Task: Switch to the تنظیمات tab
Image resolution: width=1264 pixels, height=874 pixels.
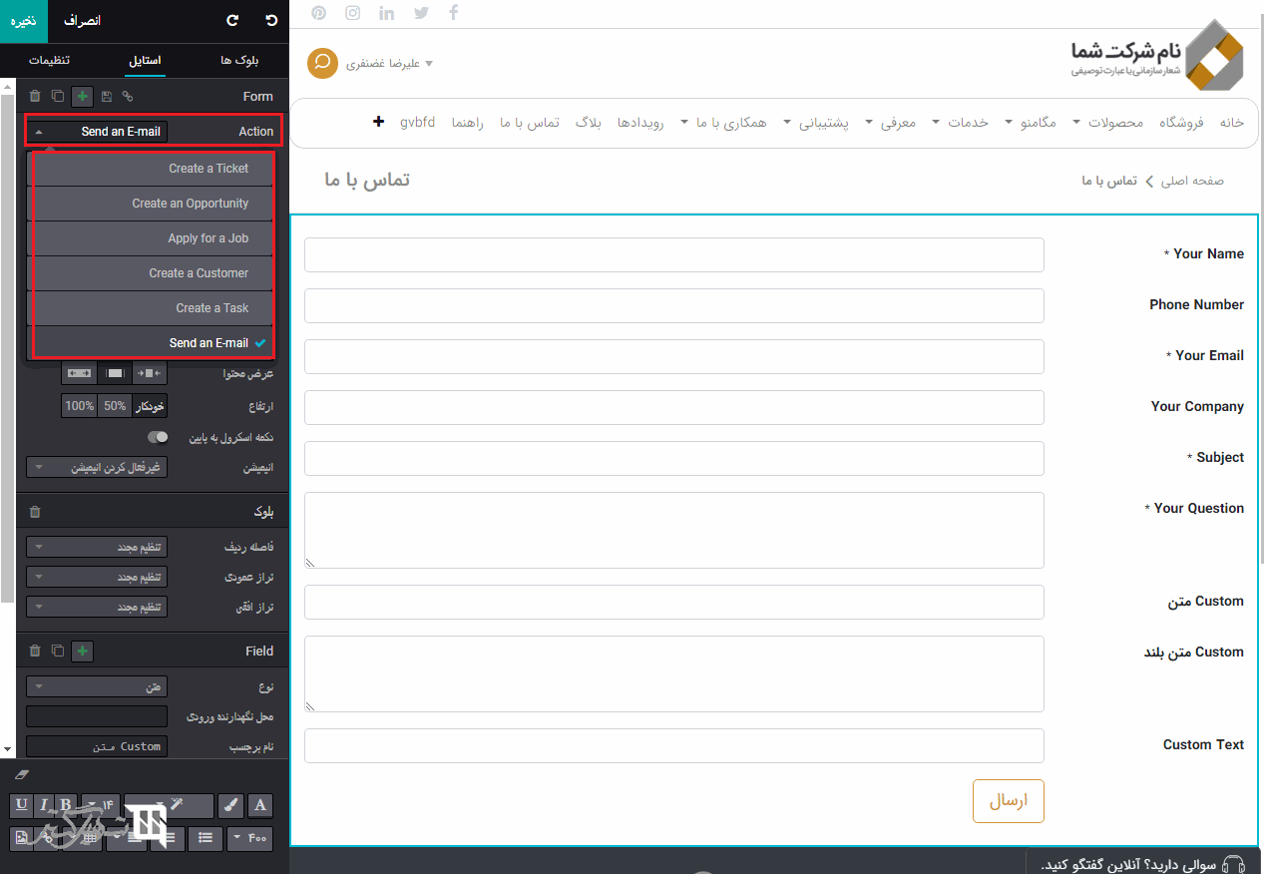Action: coord(49,60)
